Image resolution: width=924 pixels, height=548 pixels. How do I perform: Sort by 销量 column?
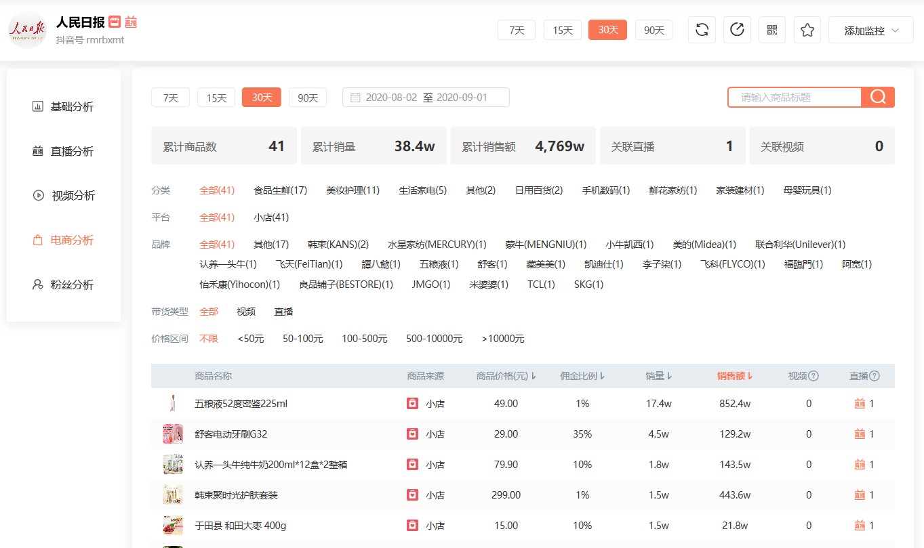click(658, 376)
